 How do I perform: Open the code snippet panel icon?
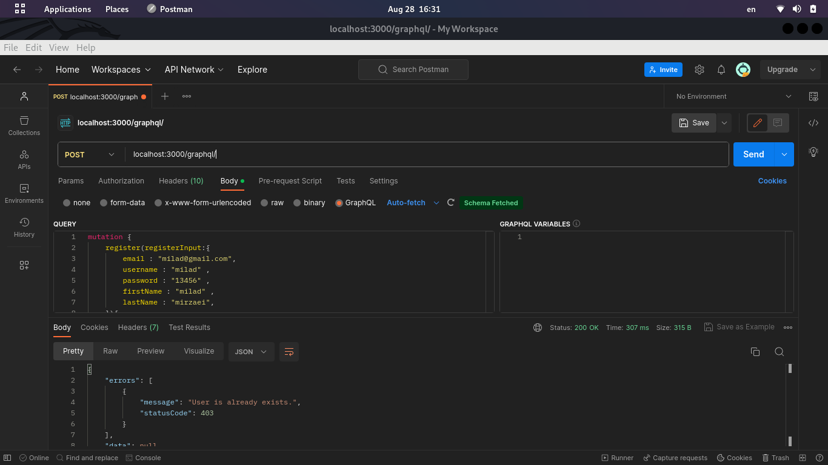pyautogui.click(x=813, y=123)
